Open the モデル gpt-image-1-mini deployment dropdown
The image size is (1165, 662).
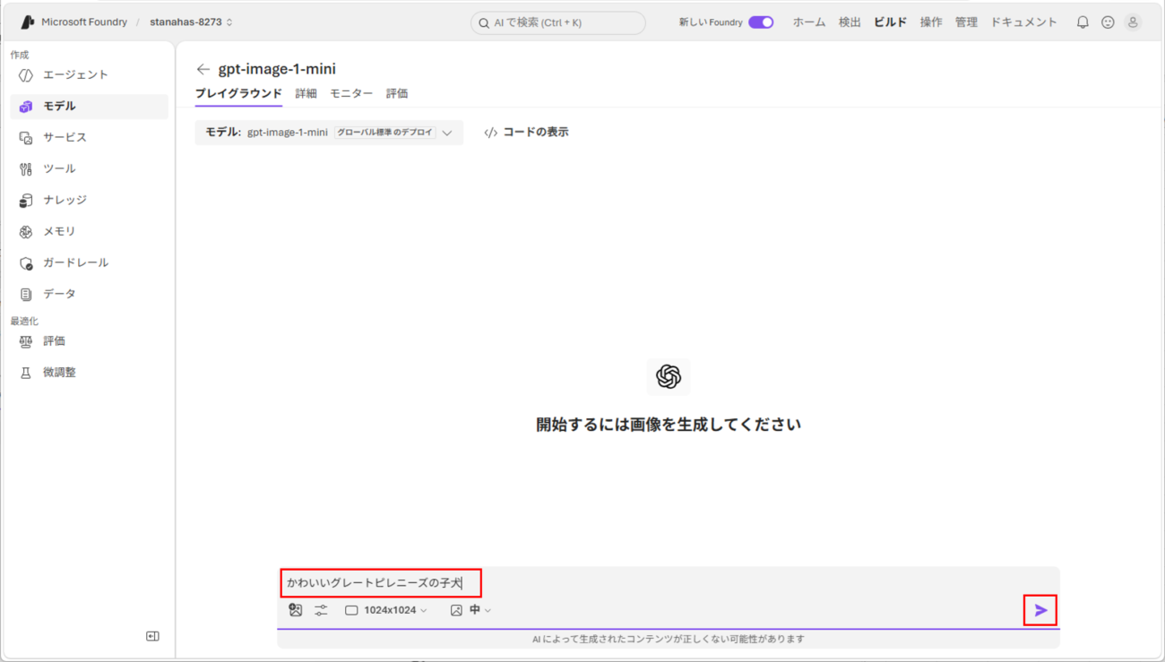pyautogui.click(x=329, y=133)
